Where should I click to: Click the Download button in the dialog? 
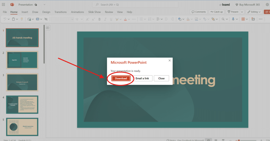click(x=121, y=78)
